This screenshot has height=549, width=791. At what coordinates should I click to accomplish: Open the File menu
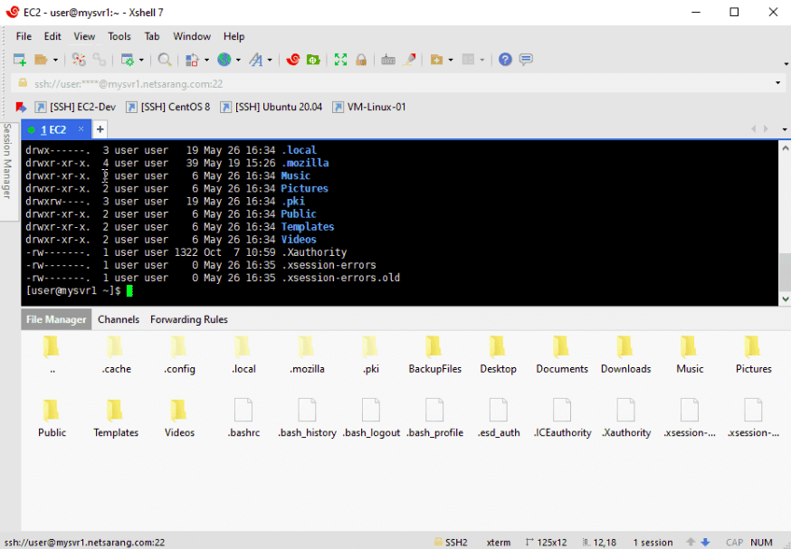tap(24, 36)
